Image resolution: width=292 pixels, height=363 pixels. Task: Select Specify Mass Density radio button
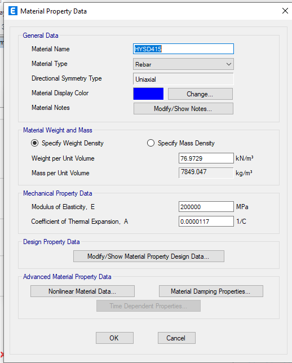[151, 143]
